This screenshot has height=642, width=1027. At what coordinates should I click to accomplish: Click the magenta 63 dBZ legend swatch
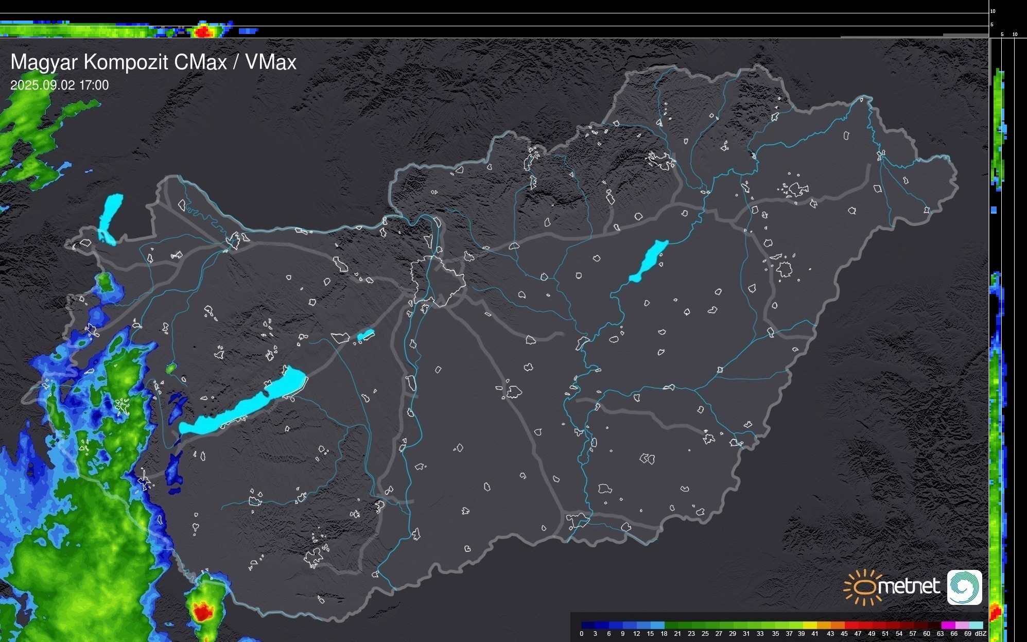(948, 625)
